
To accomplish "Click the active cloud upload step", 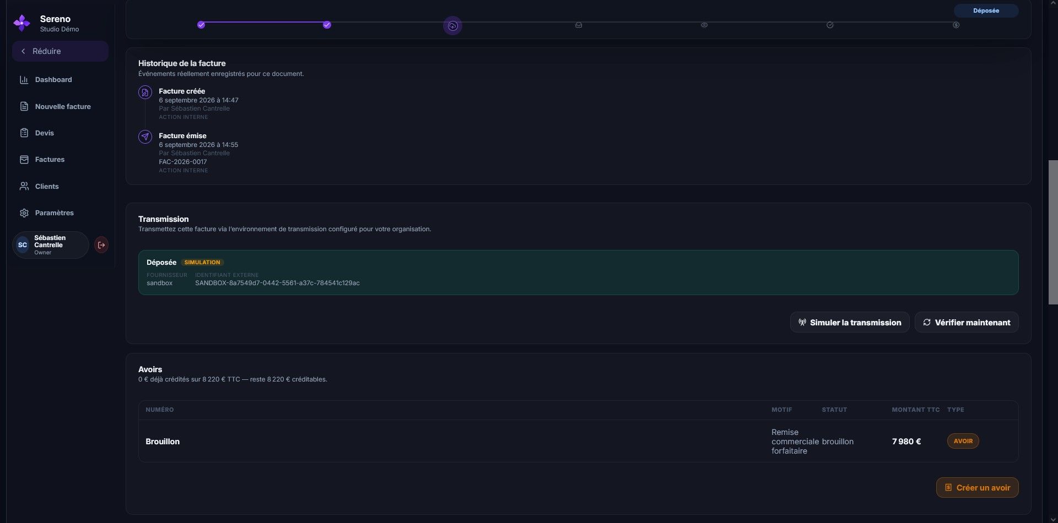I will pyautogui.click(x=452, y=25).
